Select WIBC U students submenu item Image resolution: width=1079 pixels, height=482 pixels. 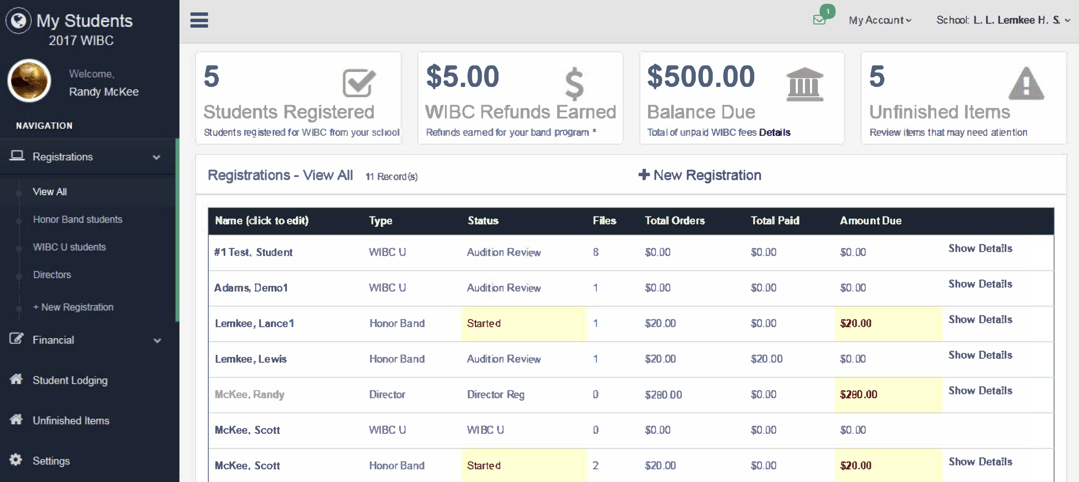(x=69, y=247)
